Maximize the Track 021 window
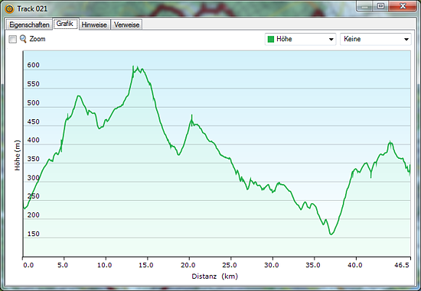This screenshot has height=291, width=421. 380,6
